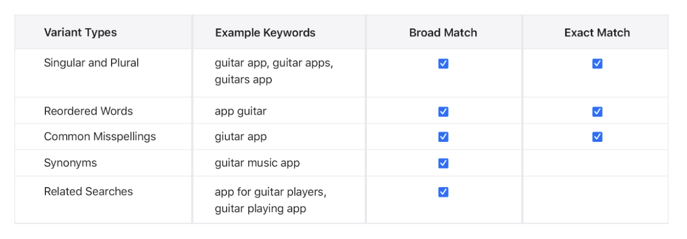The height and width of the screenshot is (239, 687).
Task: Select the Exact Match column header
Action: click(x=597, y=33)
